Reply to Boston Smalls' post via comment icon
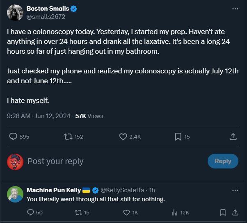Image resolution: width=247 pixels, height=223 pixels. pyautogui.click(x=13, y=137)
